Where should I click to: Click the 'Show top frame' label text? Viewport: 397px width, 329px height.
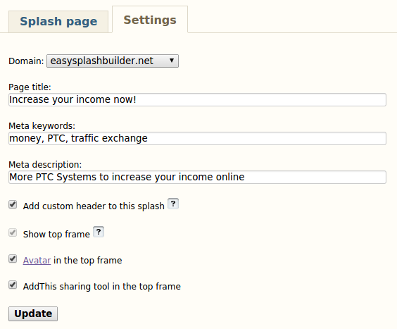tap(56, 234)
